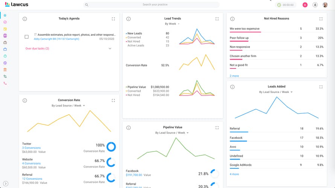Image resolution: width=335 pixels, height=188 pixels.
Task: Select the Not a good fit row
Action: tap(276, 65)
